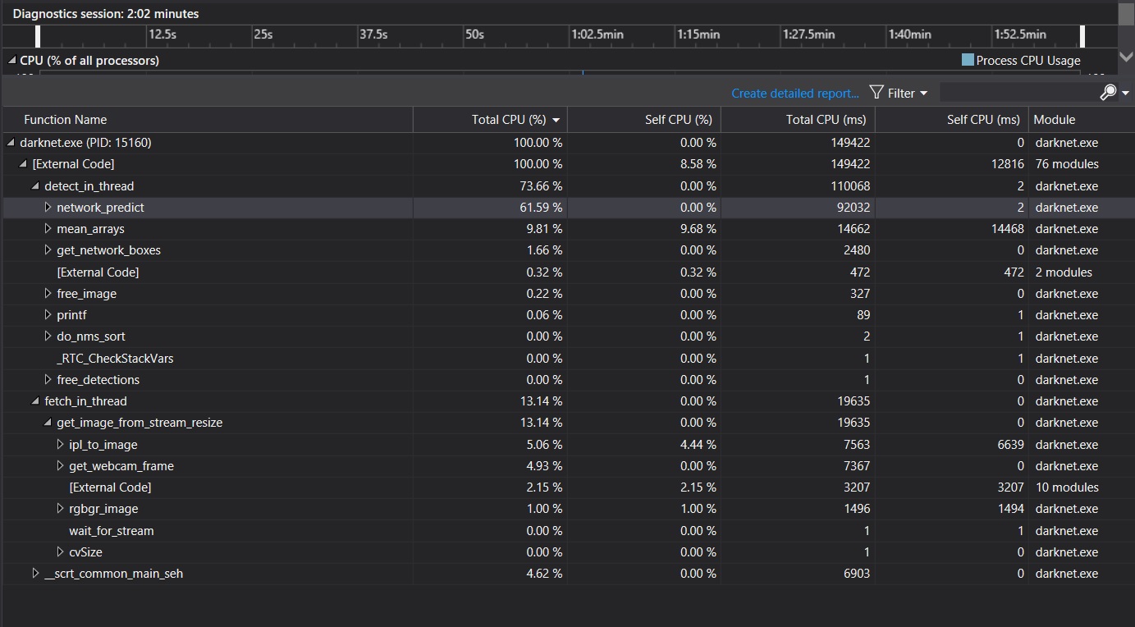Click inside the search input field

pyautogui.click(x=1018, y=92)
